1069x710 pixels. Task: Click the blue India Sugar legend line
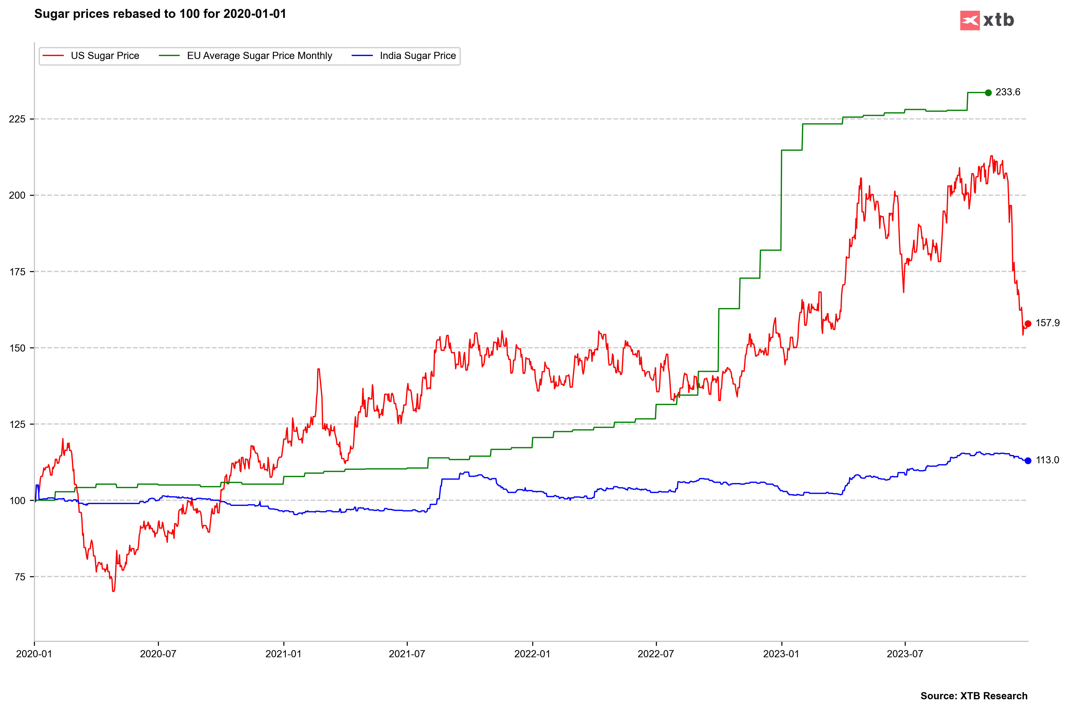point(362,56)
